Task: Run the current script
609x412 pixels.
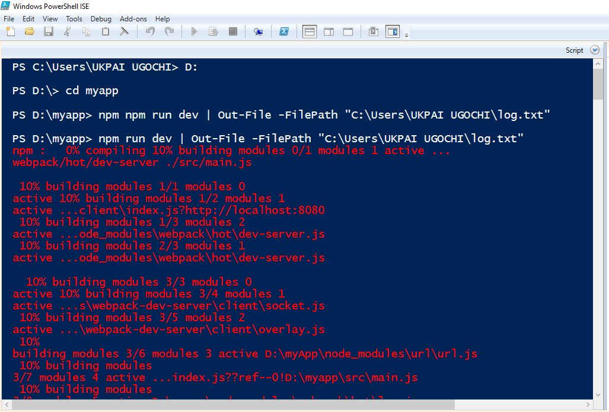Action: (194, 31)
